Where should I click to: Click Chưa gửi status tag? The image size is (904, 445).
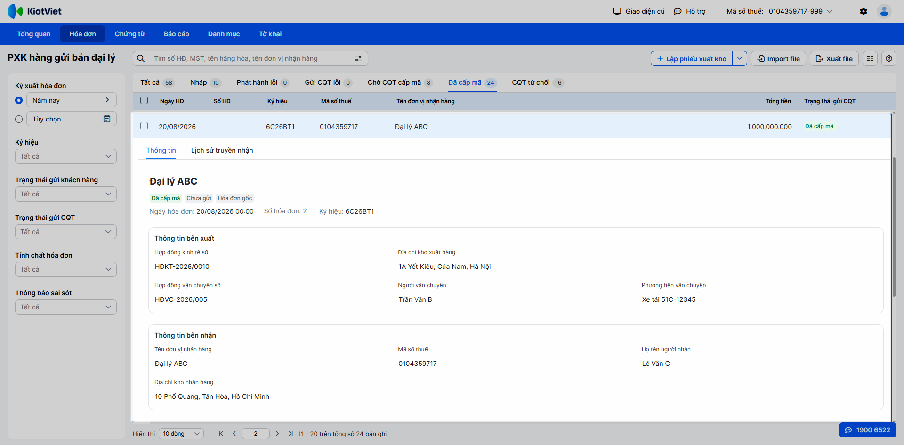point(199,198)
